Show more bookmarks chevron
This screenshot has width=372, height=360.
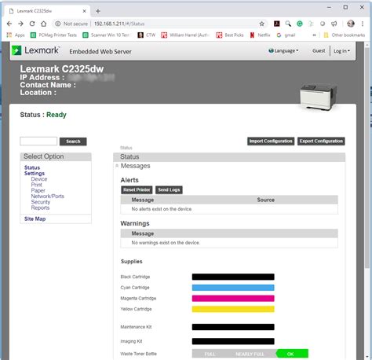coord(314,35)
